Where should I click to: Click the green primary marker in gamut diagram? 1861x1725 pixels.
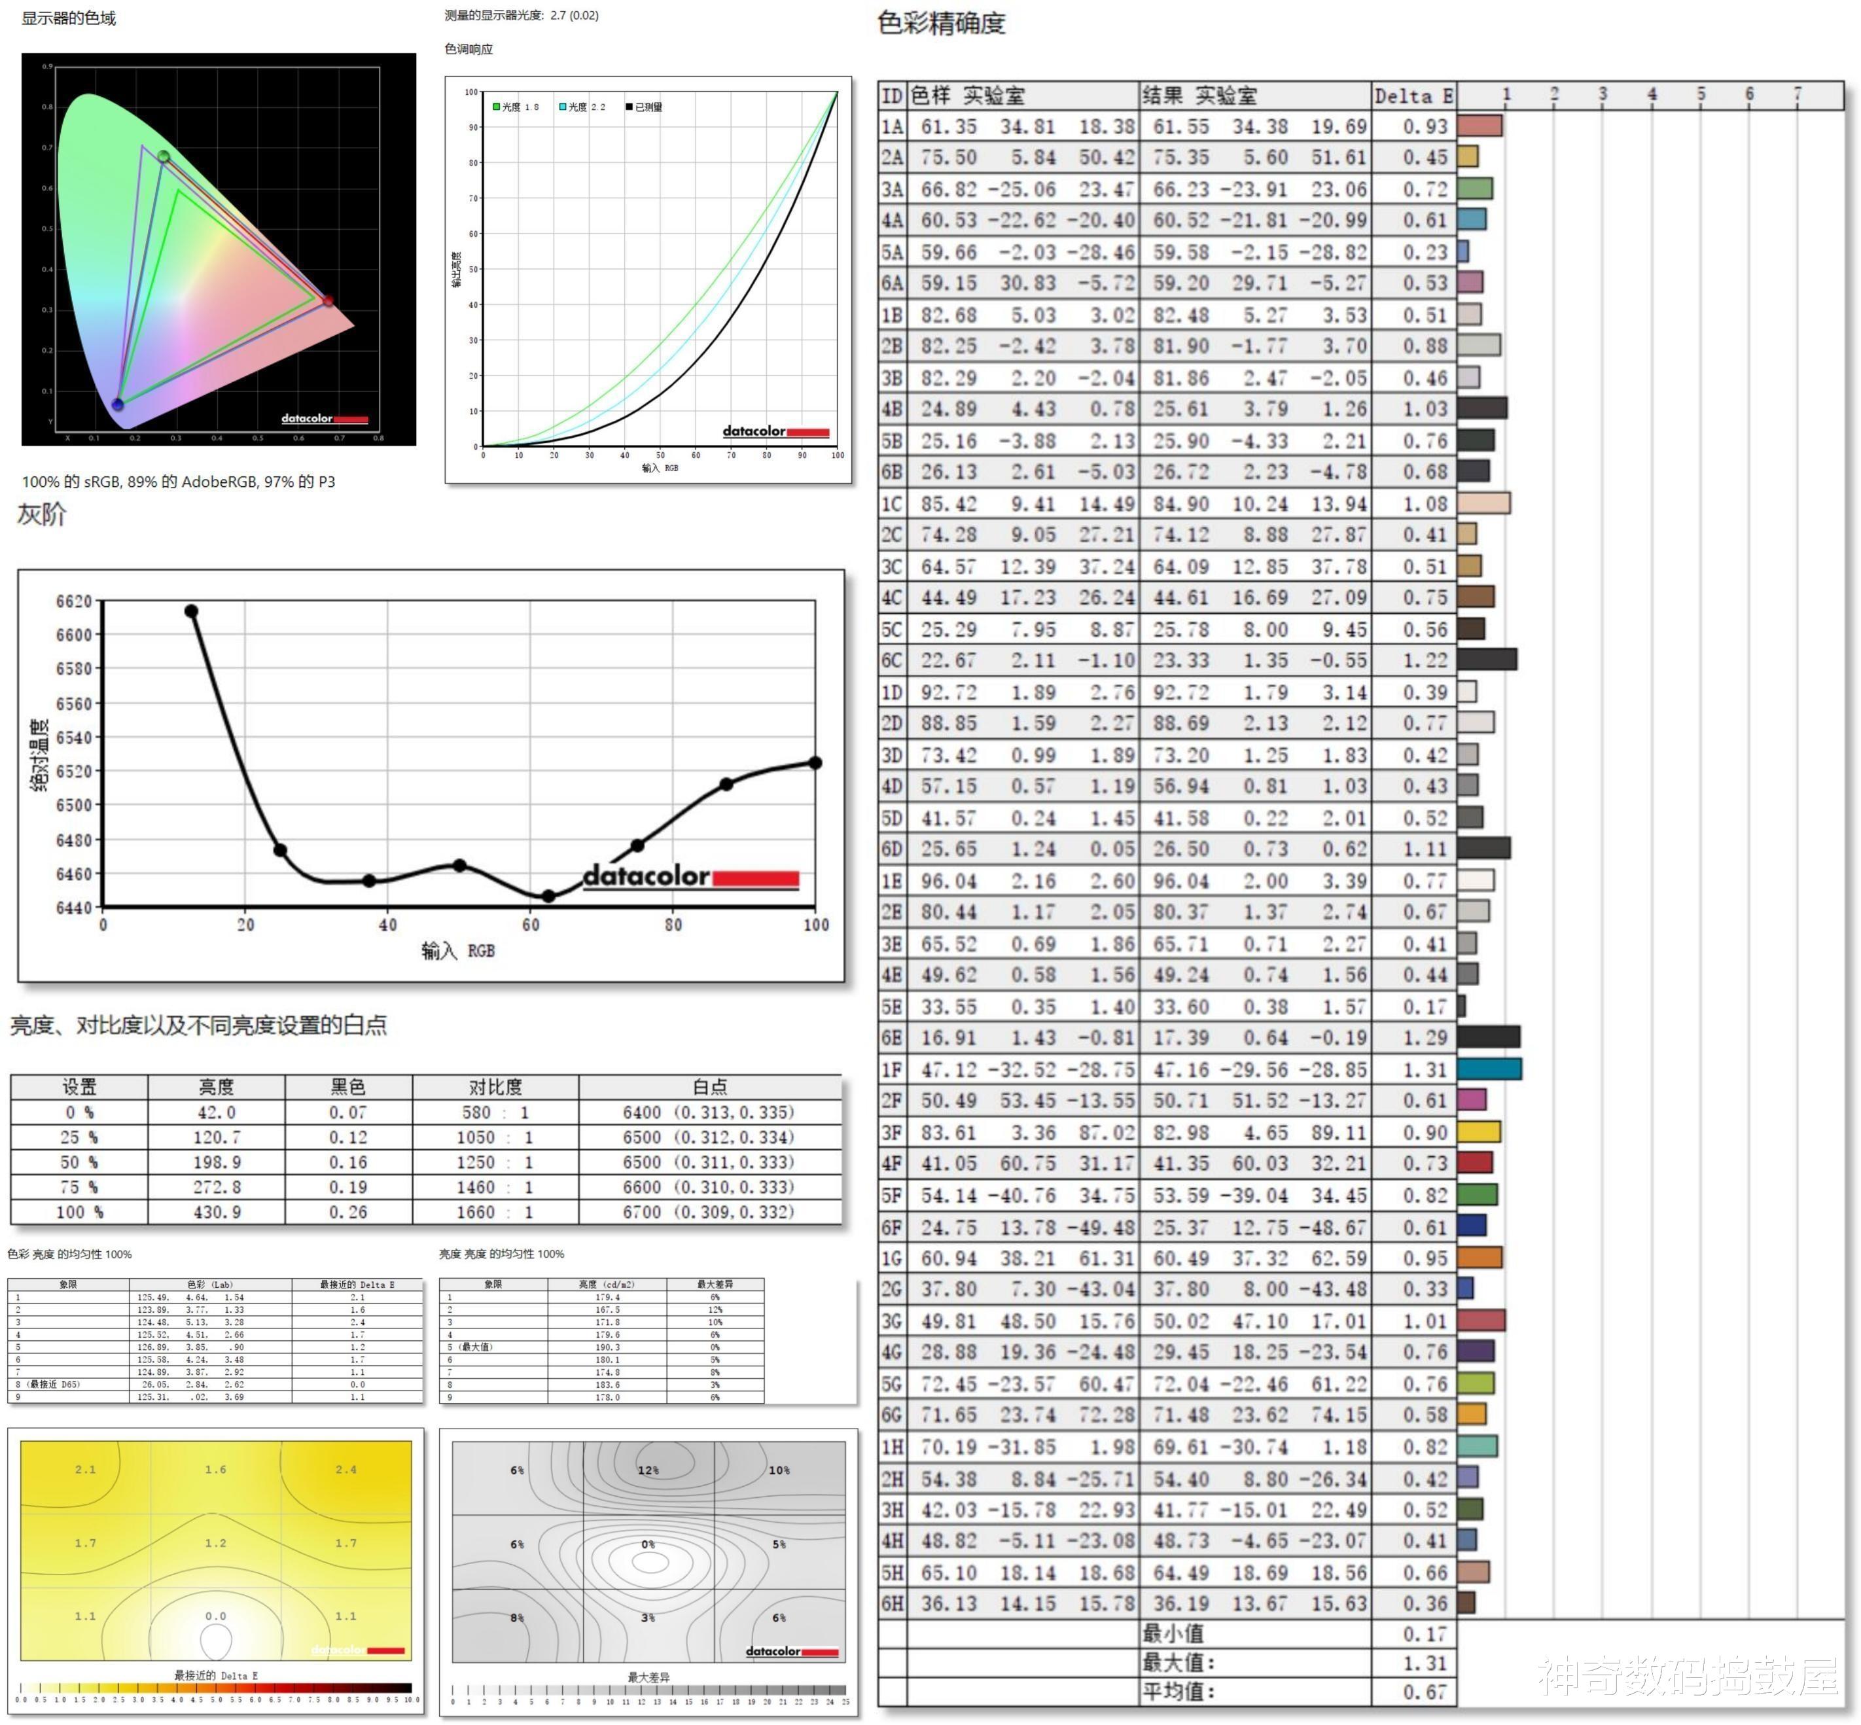164,157
